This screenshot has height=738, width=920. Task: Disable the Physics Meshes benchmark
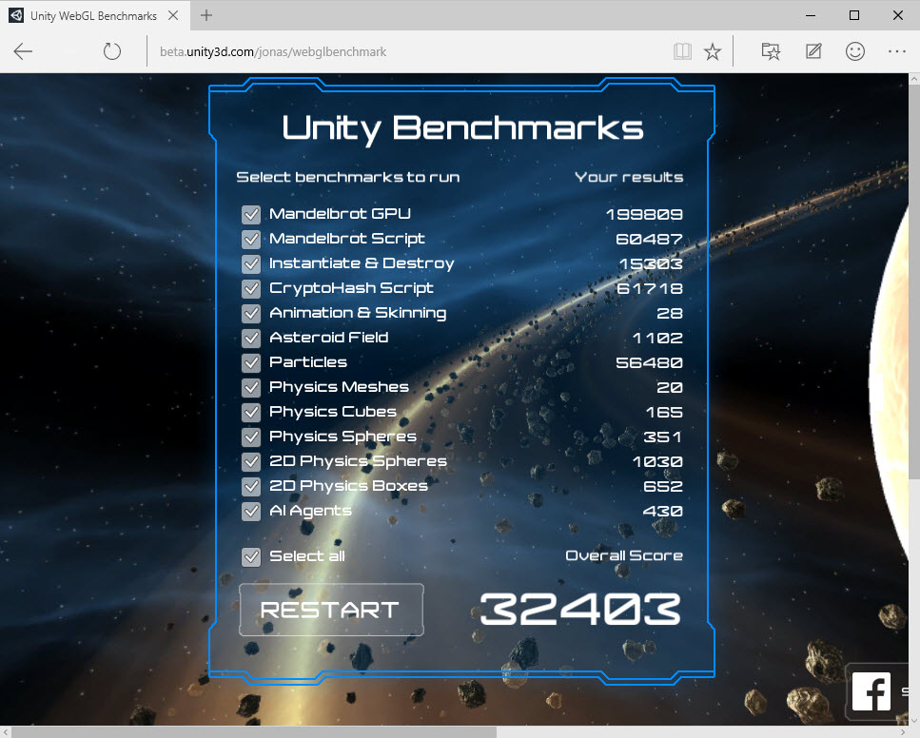coord(251,388)
